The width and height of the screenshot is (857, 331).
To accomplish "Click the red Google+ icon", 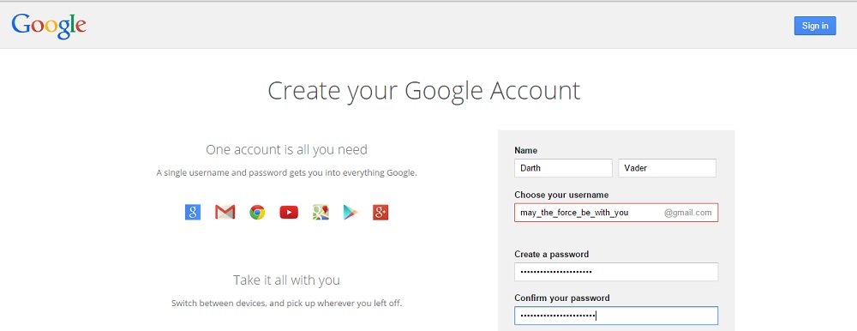I will (381, 213).
